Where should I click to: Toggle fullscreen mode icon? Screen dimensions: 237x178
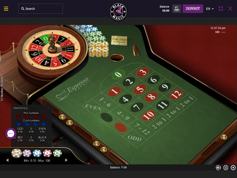[221, 9]
